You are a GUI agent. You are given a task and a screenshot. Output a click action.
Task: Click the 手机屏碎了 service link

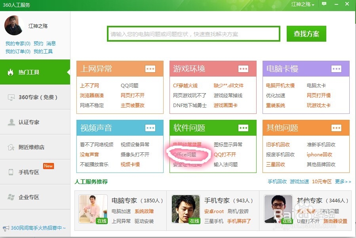pyautogui.click(x=239, y=221)
